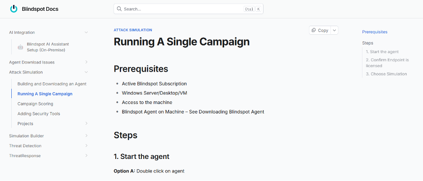Expand the Threat Detection section

(x=86, y=146)
